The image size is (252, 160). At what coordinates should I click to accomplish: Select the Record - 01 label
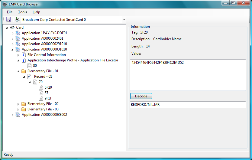(x=43, y=77)
